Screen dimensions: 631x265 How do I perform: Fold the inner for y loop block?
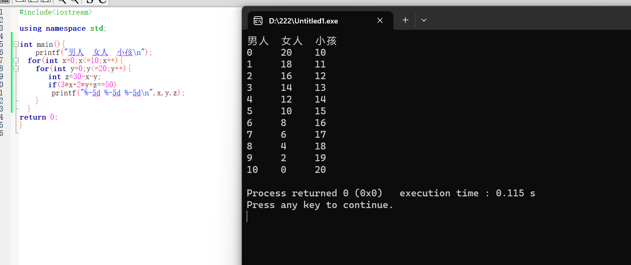pyautogui.click(x=16, y=69)
